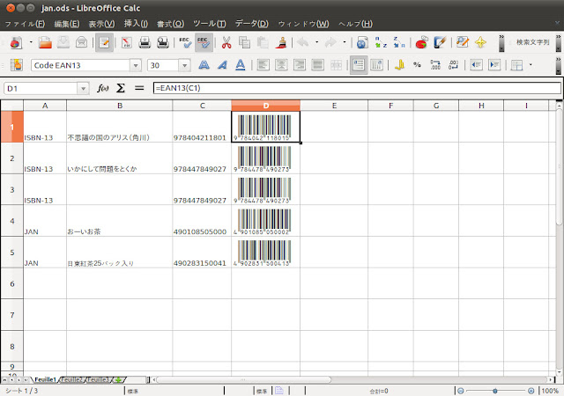Image resolution: width=564 pixels, height=396 pixels.
Task: Align text left
Action: coord(263,65)
